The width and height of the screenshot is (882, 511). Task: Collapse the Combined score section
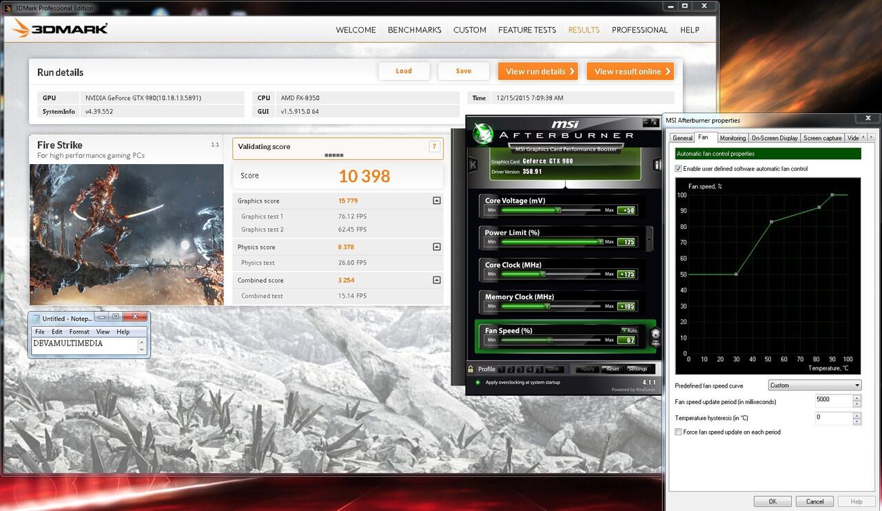click(436, 280)
